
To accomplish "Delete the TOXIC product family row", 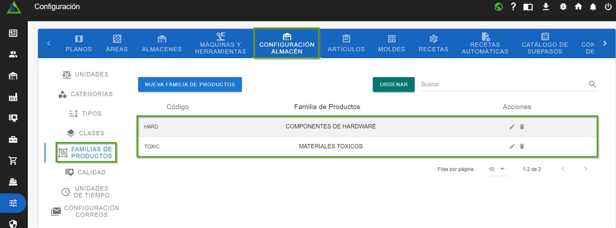I will (522, 146).
